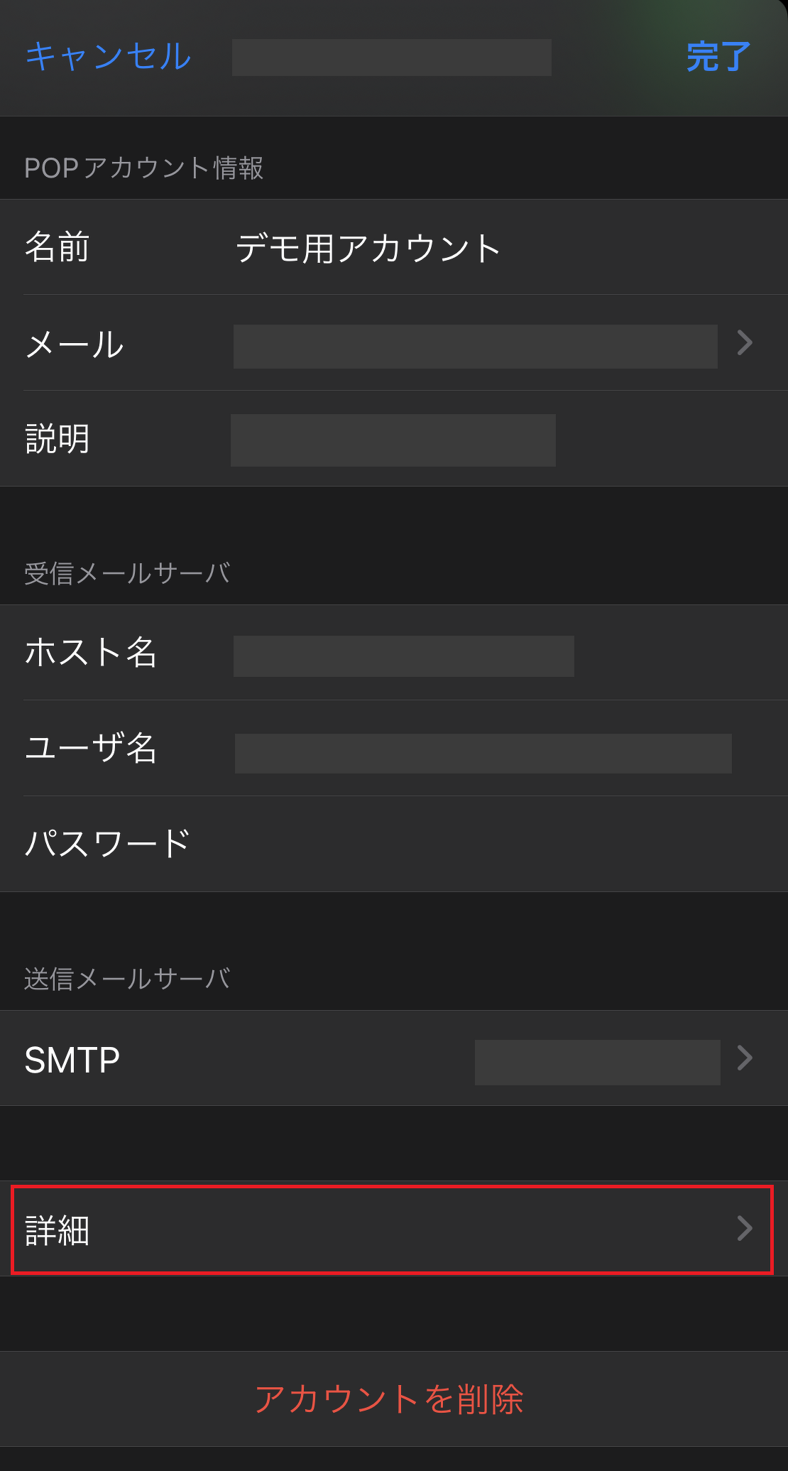Delete account via アカウントを削除
The image size is (788, 1471).
(x=389, y=1399)
